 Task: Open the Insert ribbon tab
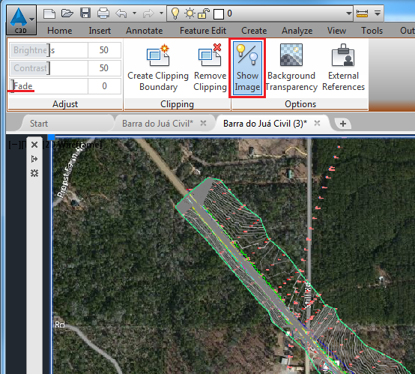click(100, 31)
